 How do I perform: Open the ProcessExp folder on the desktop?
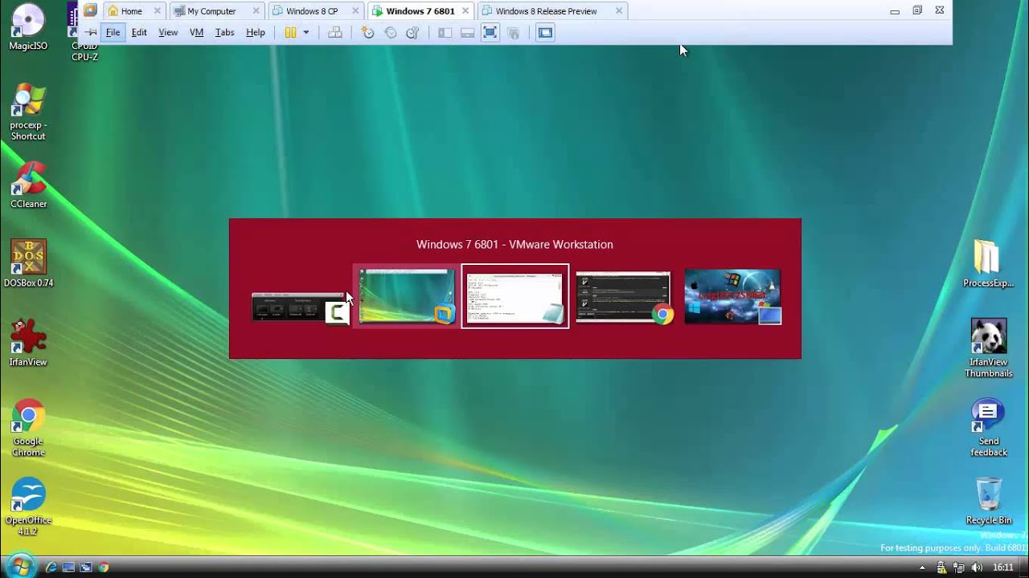click(x=988, y=263)
